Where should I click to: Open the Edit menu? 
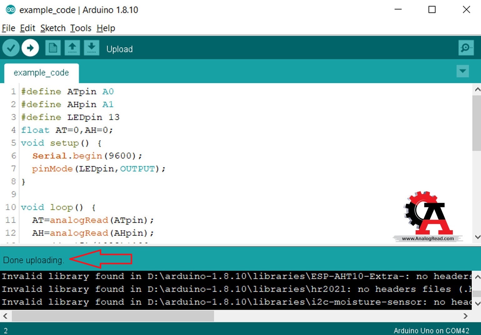(x=28, y=28)
